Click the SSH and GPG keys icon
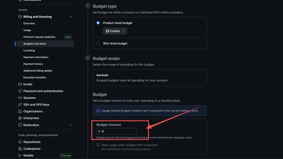Screen dimensions: 283x159 [x=20, y=104]
